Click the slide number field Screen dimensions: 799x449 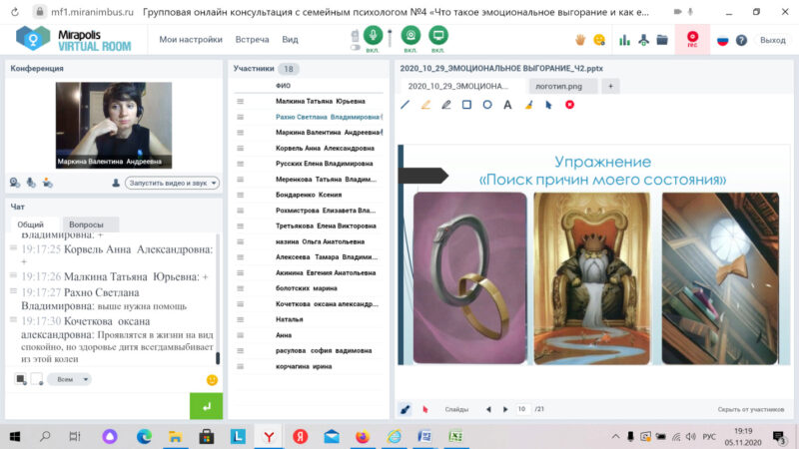(522, 409)
